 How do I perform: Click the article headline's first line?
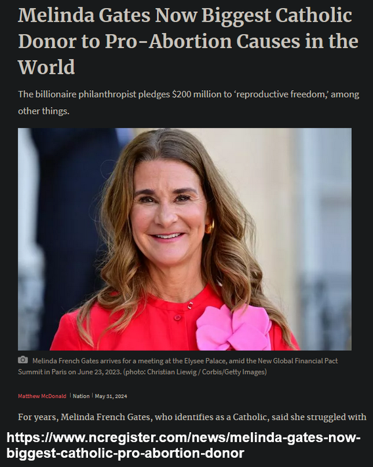(x=185, y=16)
